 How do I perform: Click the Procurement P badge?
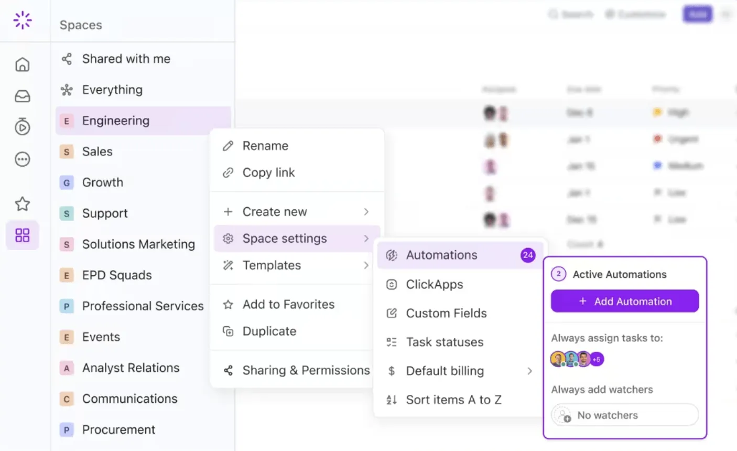pyautogui.click(x=67, y=430)
